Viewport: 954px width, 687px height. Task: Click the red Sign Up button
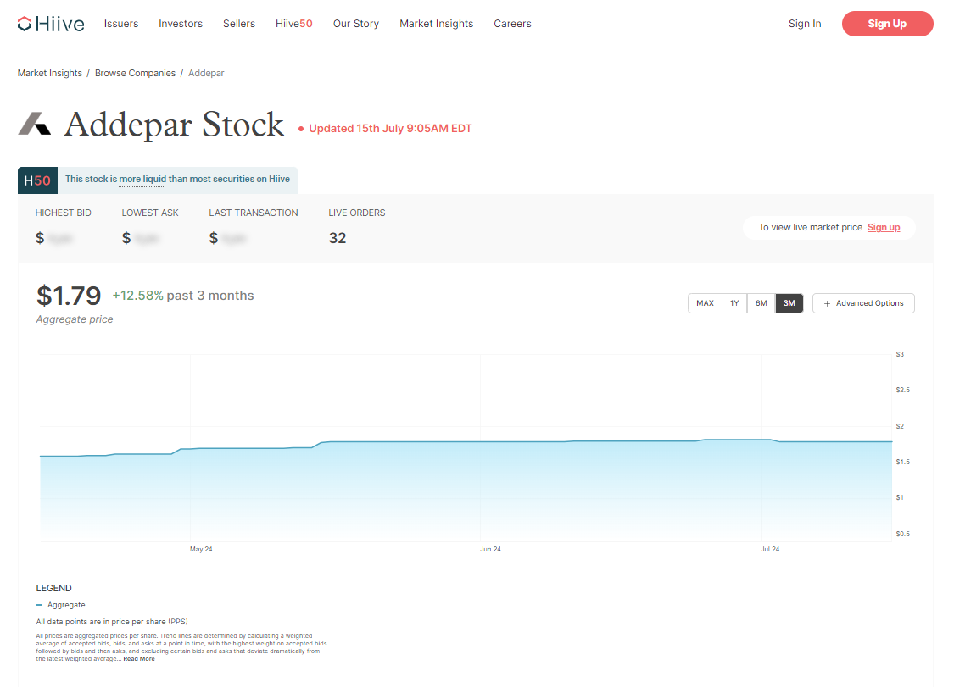click(887, 24)
